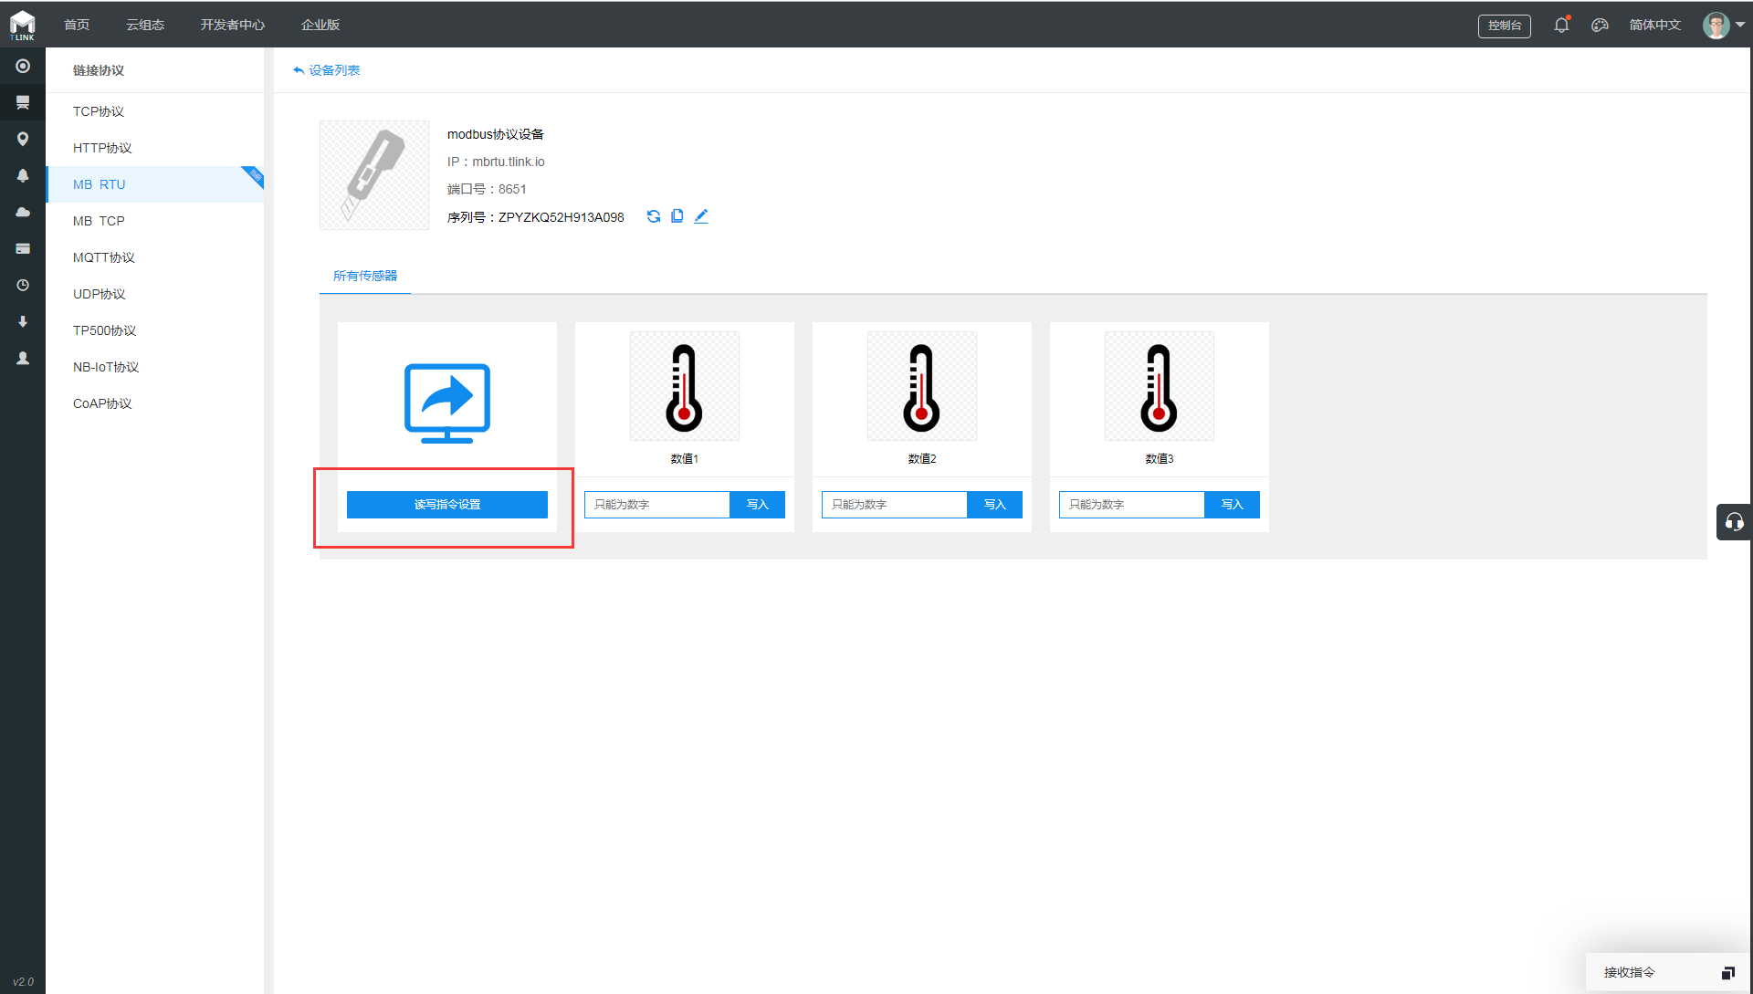Viewport: 1753px width, 994px height.
Task: Click the location pin sidebar icon
Action: (23, 139)
